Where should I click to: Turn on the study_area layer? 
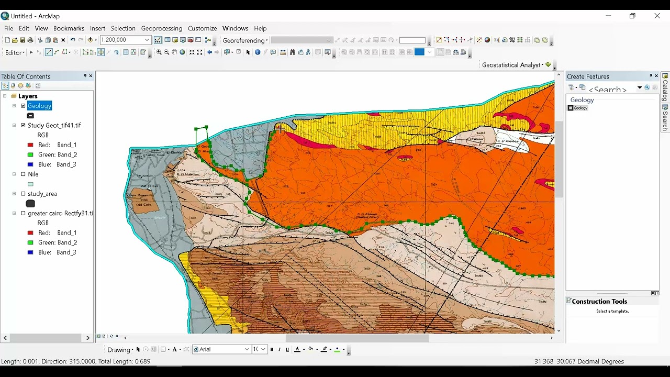point(23,194)
